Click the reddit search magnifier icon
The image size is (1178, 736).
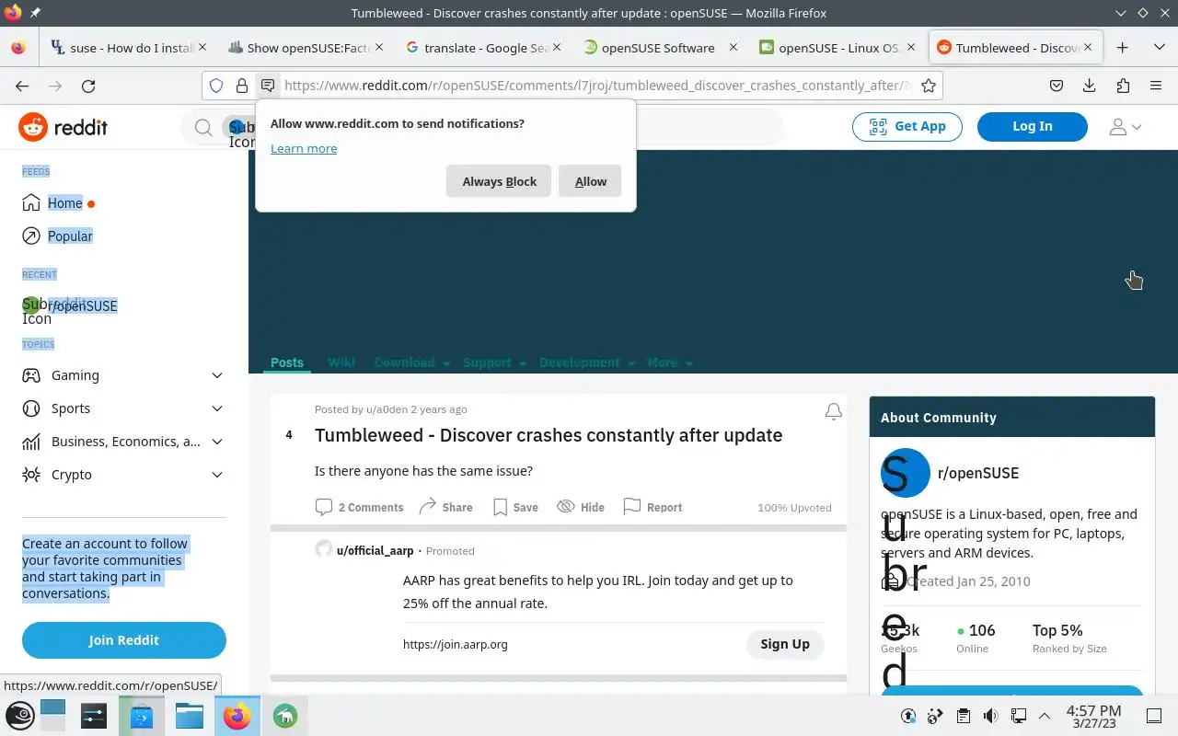[x=203, y=127]
